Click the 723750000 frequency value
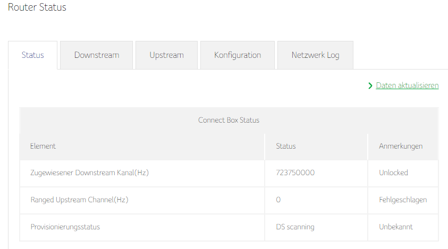The width and height of the screenshot is (448, 249). [295, 173]
